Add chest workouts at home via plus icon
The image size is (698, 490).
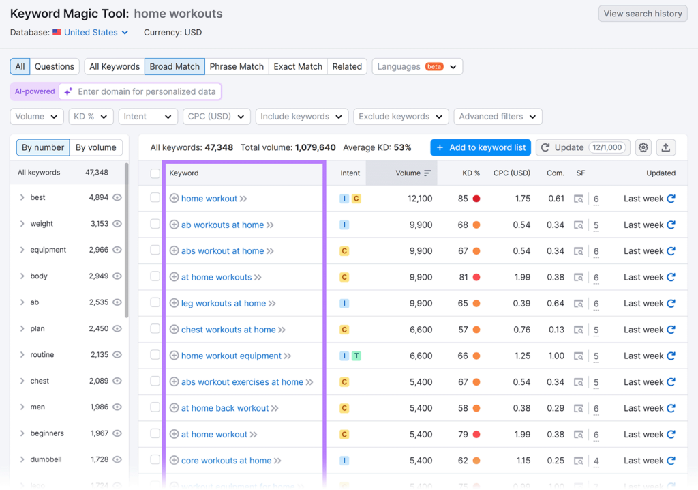click(174, 330)
